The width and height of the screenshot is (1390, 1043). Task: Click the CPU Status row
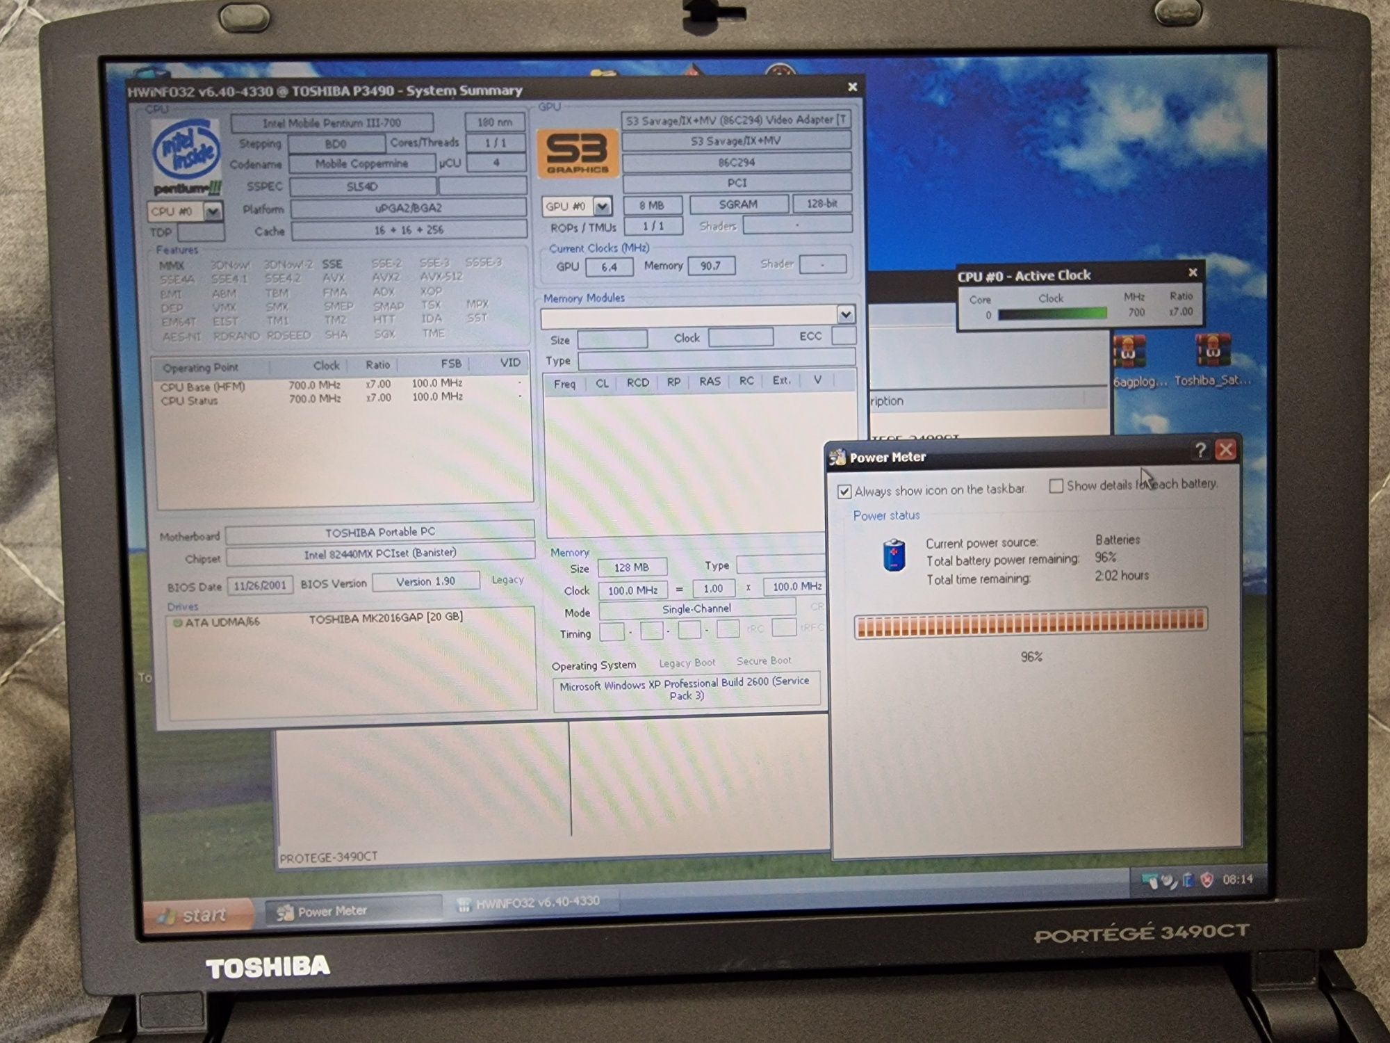pos(341,399)
